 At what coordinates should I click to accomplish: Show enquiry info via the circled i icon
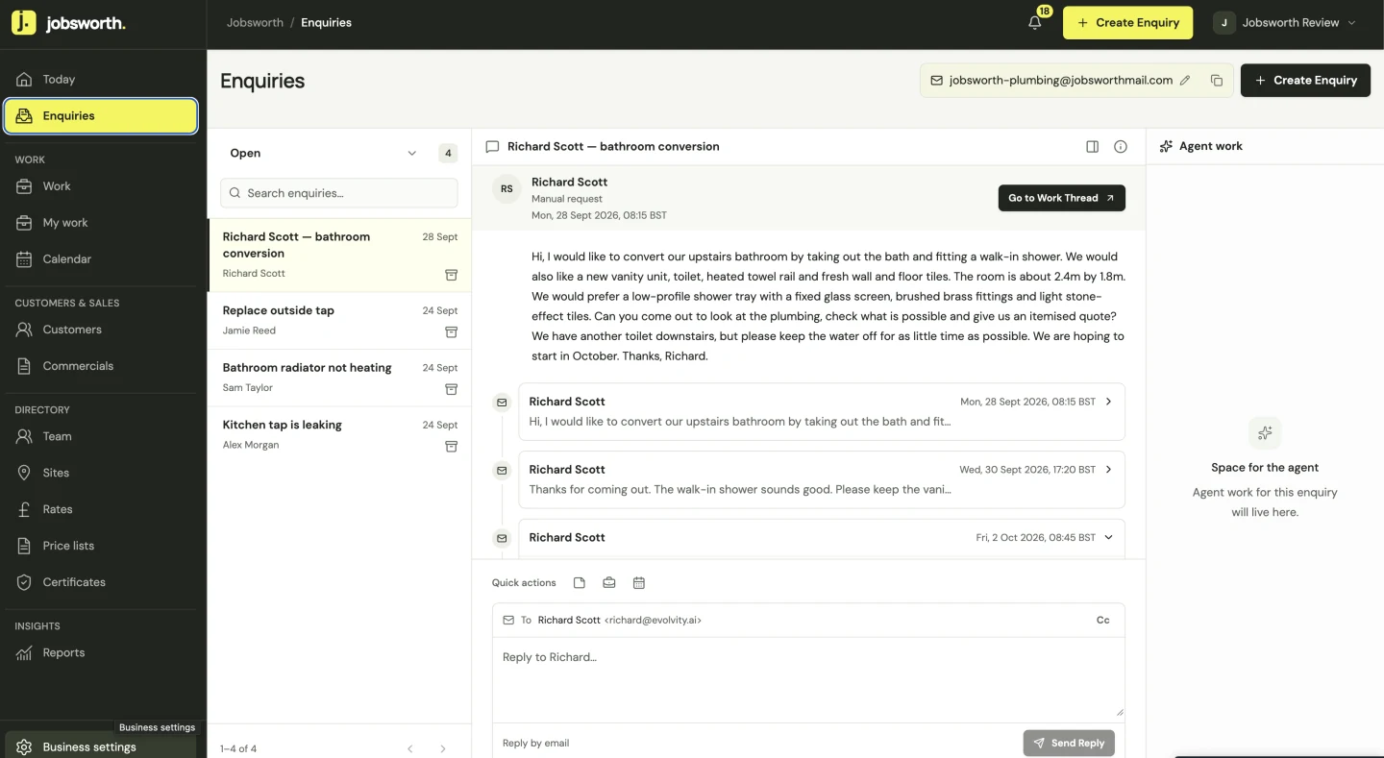pyautogui.click(x=1121, y=147)
